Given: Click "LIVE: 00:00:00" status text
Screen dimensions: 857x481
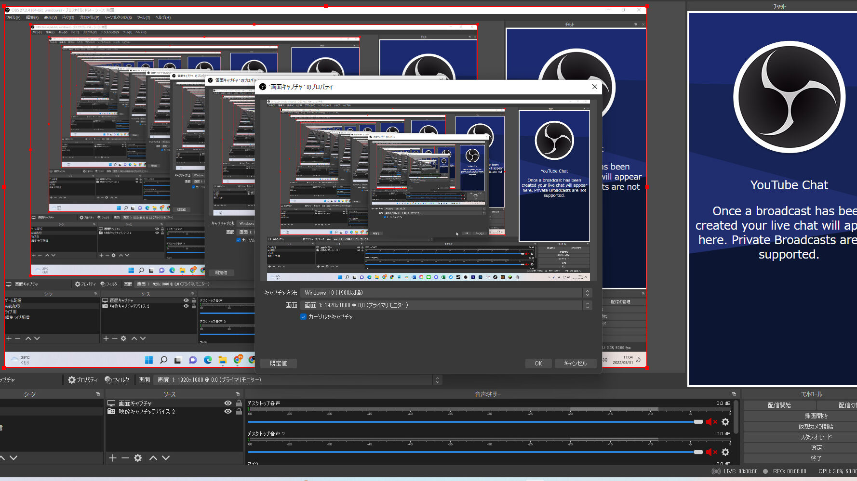Looking at the screenshot, I should [x=741, y=471].
